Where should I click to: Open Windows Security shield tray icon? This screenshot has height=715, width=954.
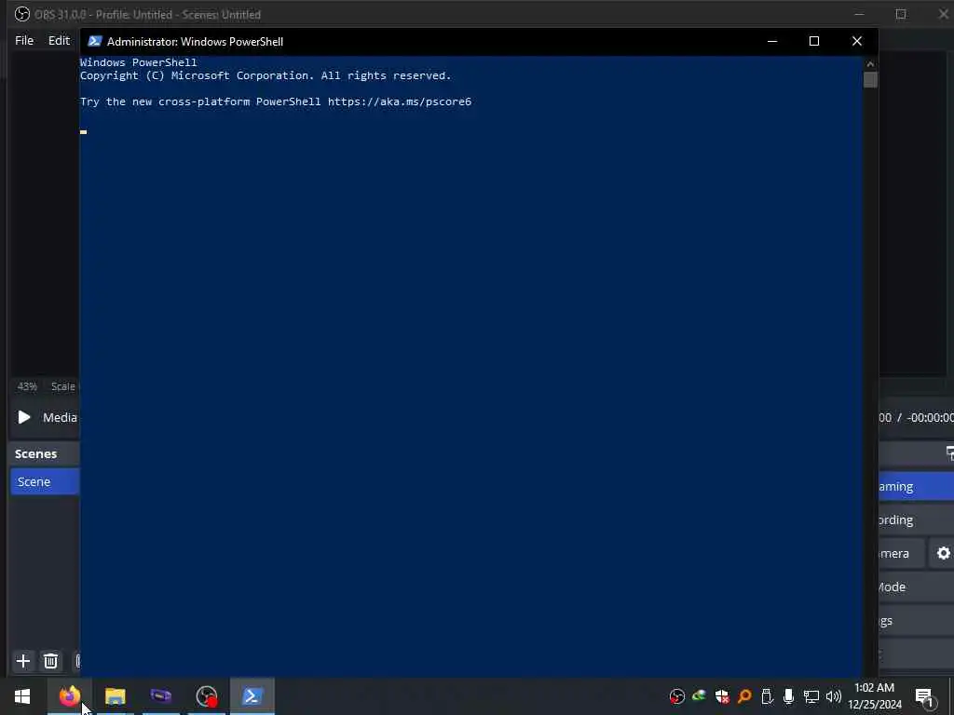click(722, 696)
